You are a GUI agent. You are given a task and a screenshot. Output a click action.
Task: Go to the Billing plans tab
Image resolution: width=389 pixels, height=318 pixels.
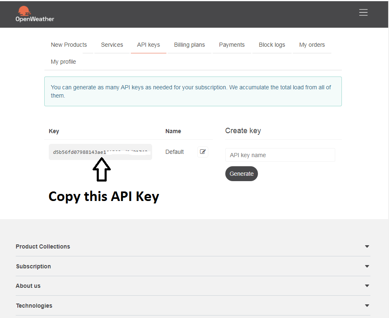189,45
